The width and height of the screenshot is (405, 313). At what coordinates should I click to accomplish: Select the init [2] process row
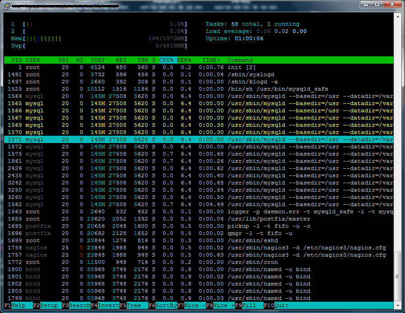coord(199,67)
